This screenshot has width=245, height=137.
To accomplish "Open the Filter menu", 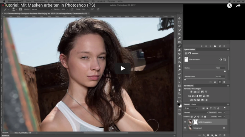I will coord(86,1).
